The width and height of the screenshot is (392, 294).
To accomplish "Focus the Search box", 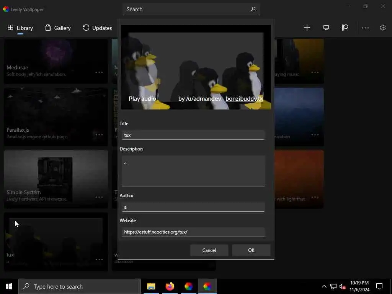I will (x=191, y=9).
